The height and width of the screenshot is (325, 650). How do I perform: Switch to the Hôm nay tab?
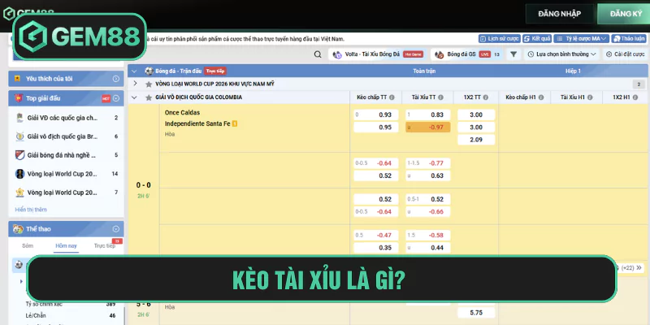(67, 246)
